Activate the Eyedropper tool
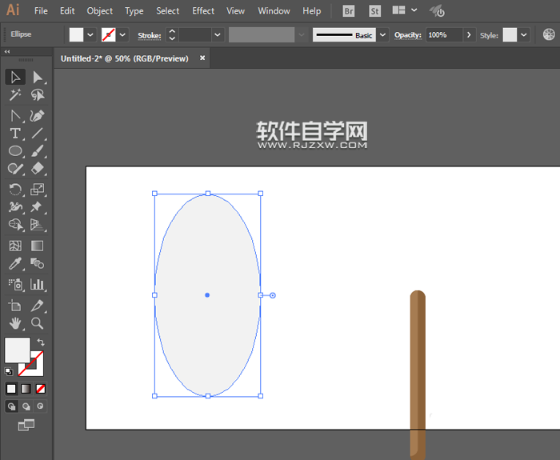This screenshot has width=560, height=460. (x=15, y=264)
